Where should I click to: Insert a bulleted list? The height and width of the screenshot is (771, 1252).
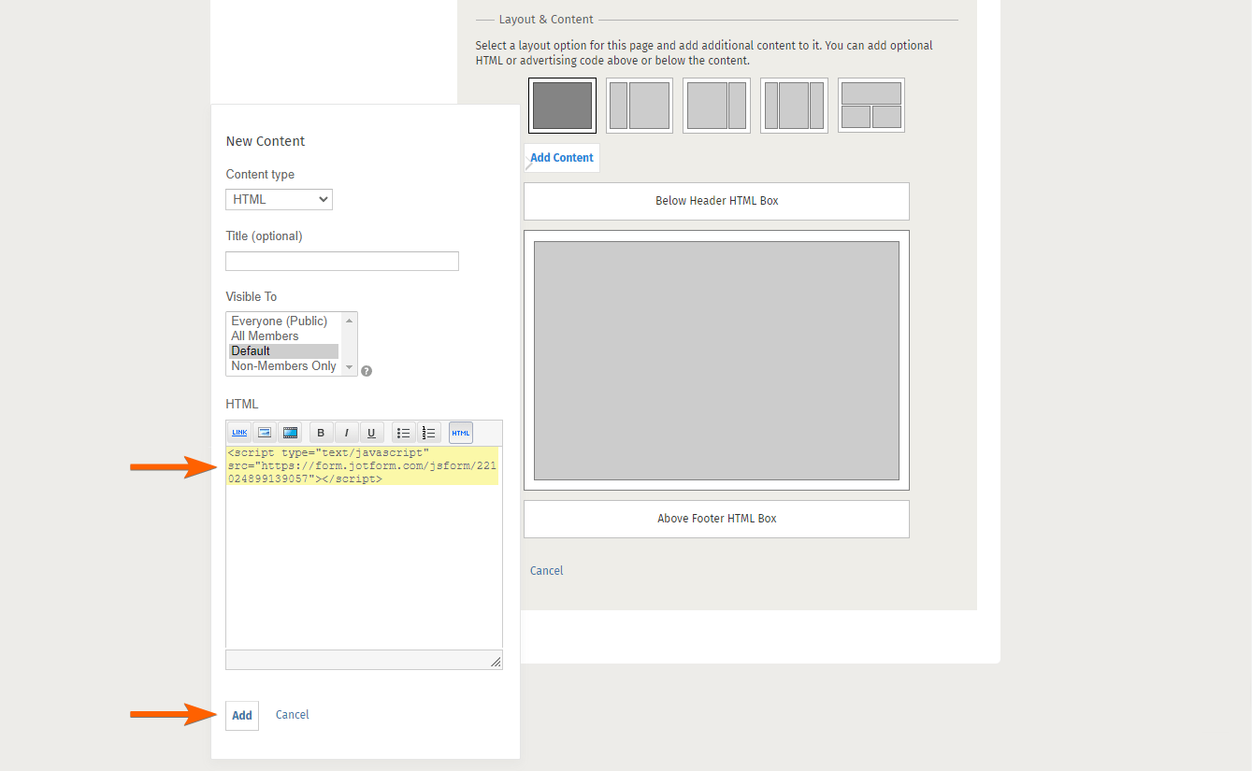pos(404,433)
